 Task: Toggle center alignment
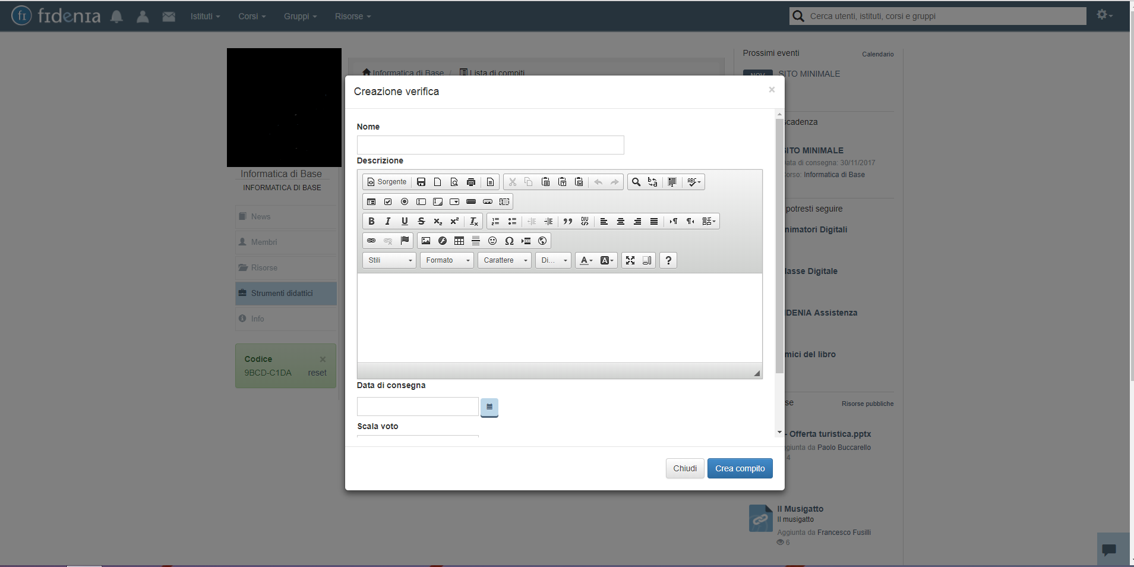(x=621, y=221)
